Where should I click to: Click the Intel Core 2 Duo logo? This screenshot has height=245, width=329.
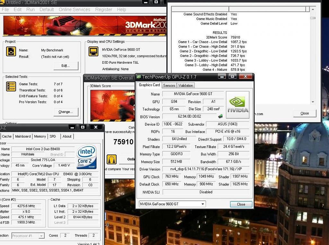point(87,156)
